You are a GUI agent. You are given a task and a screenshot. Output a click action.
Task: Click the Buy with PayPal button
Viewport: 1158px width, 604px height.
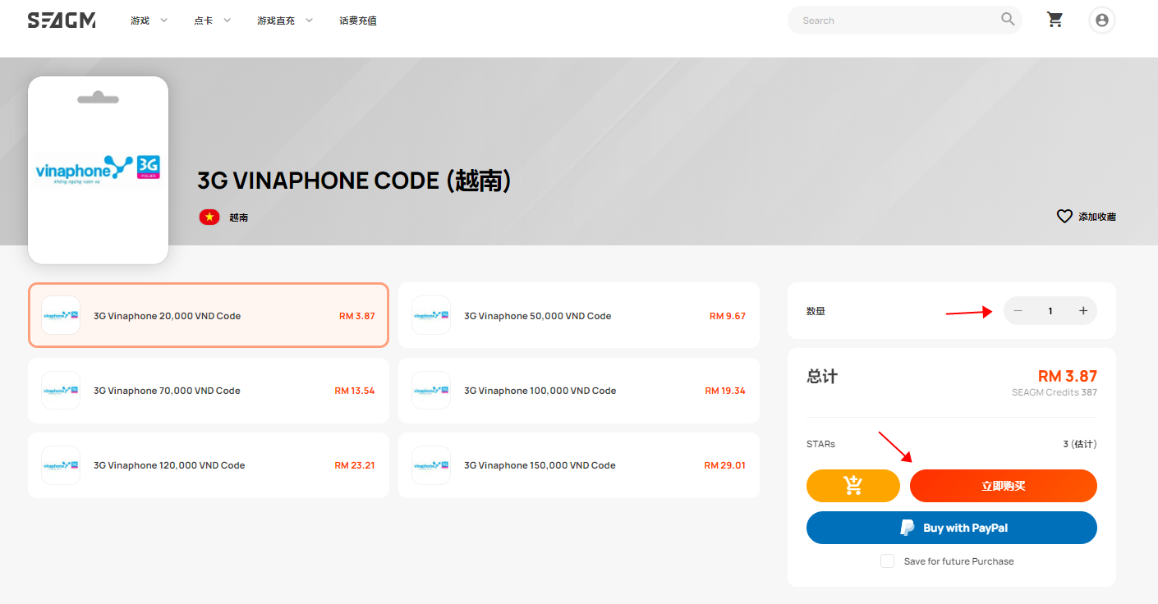(x=952, y=528)
